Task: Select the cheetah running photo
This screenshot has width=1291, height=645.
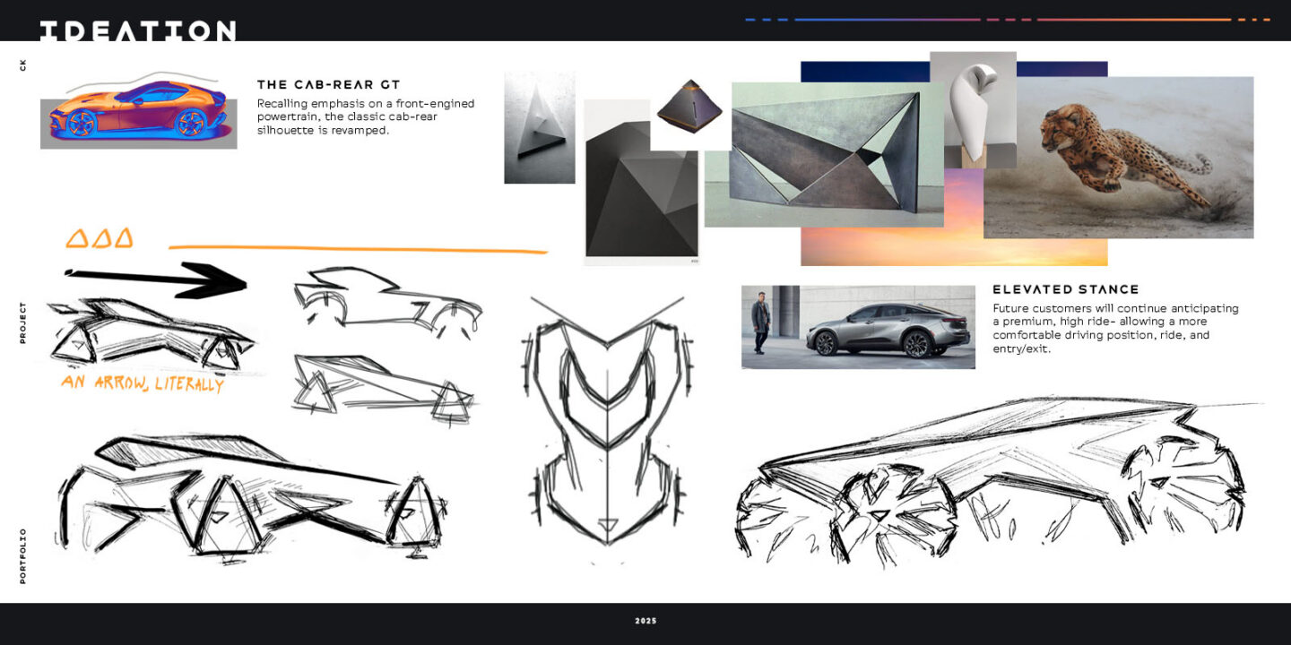Action: [x=1121, y=157]
